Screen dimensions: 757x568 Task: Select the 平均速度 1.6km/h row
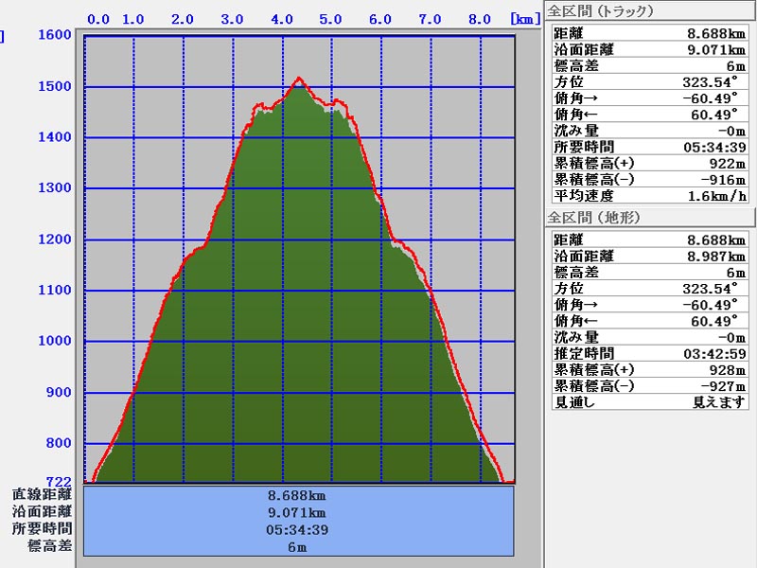pos(648,195)
